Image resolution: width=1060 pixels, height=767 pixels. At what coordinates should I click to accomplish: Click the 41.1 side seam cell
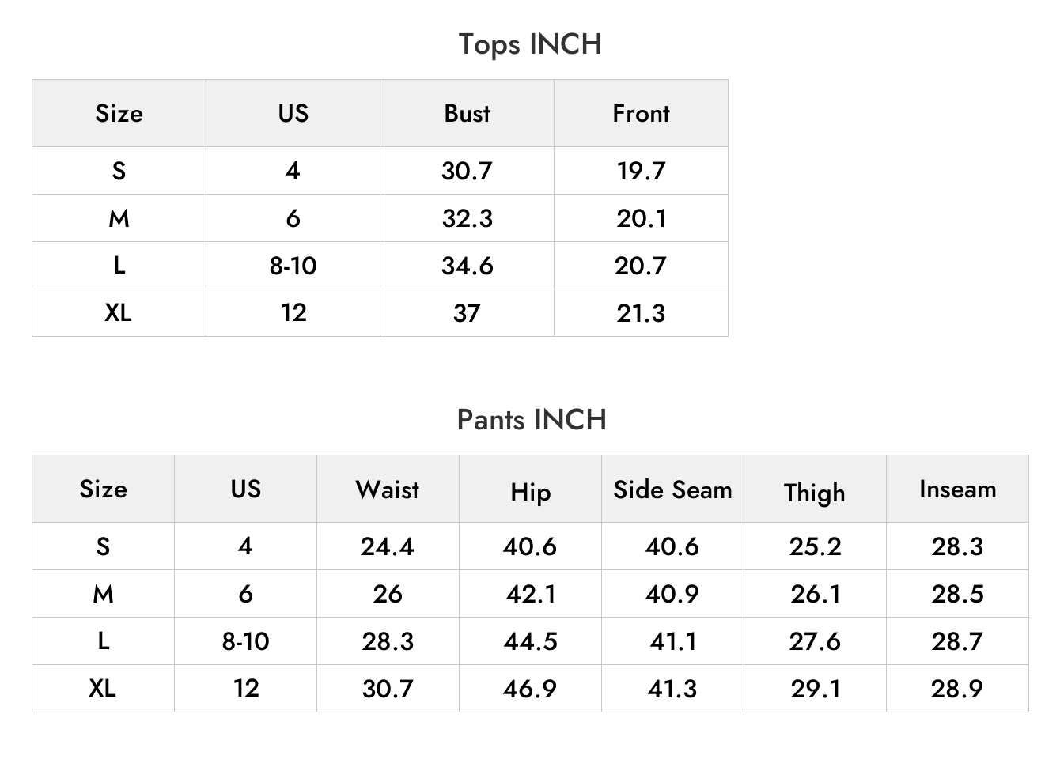click(672, 641)
